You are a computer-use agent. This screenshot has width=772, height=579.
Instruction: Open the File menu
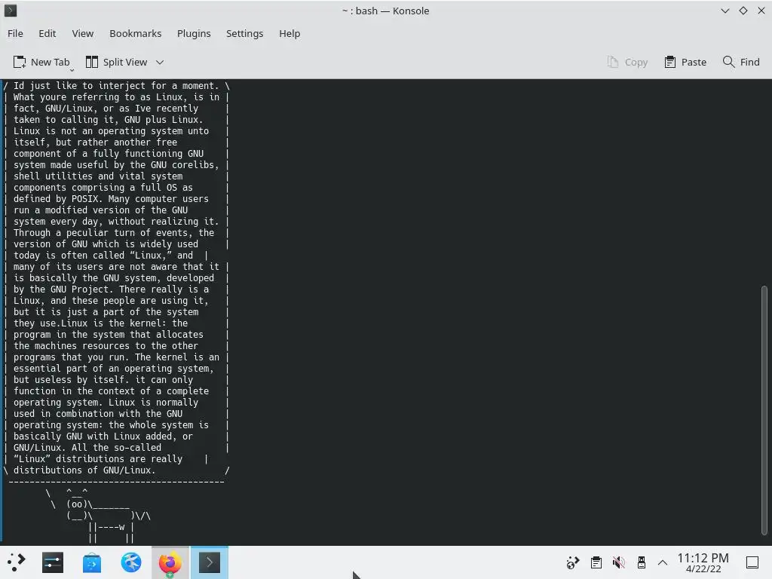click(x=15, y=33)
